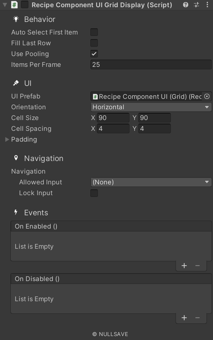Screen dimensions: 213x340
Task: Click the Cell Spacing Y field
Action: (154, 129)
